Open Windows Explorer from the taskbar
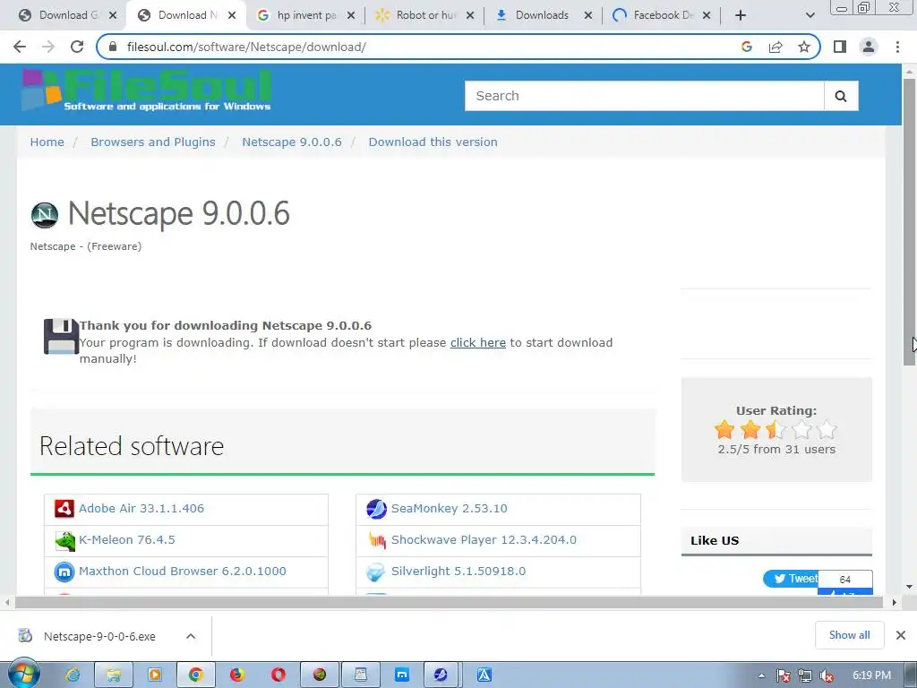Screen dimensions: 917x688 pos(114,675)
